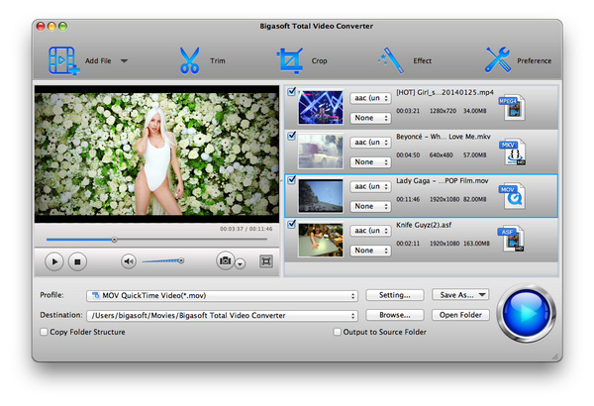Select the Beyoncé - Wh... Love Me.mkv filename
This screenshot has width=594, height=406.
coord(444,137)
